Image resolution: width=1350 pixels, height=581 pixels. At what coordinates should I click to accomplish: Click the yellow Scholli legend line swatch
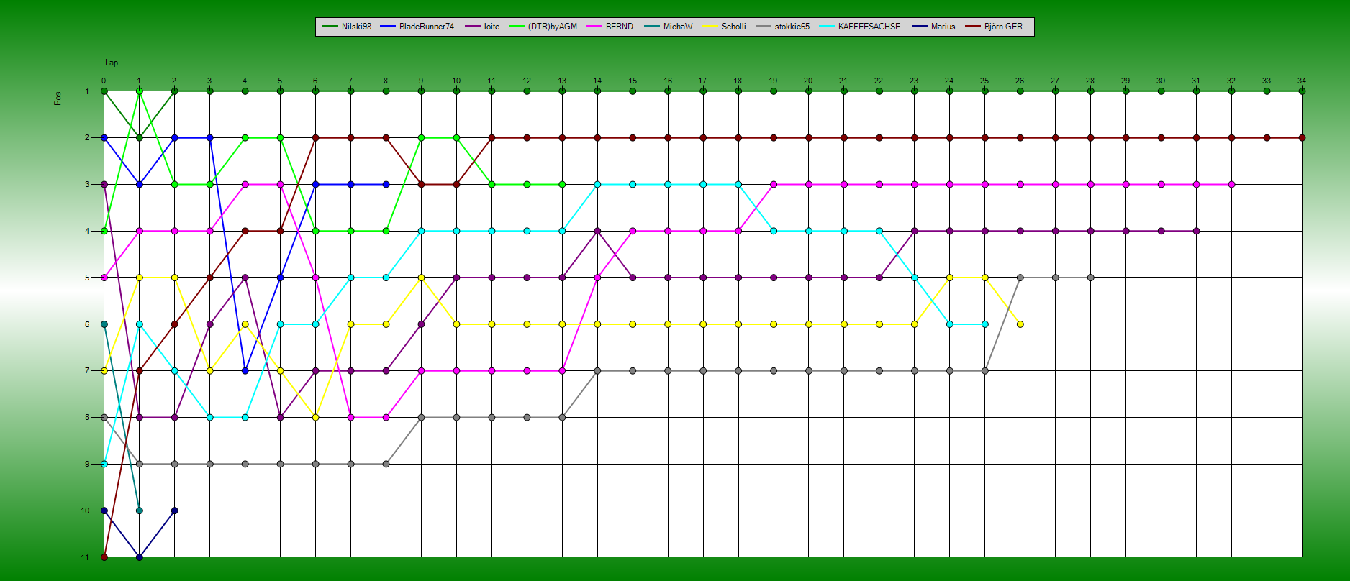pos(710,27)
